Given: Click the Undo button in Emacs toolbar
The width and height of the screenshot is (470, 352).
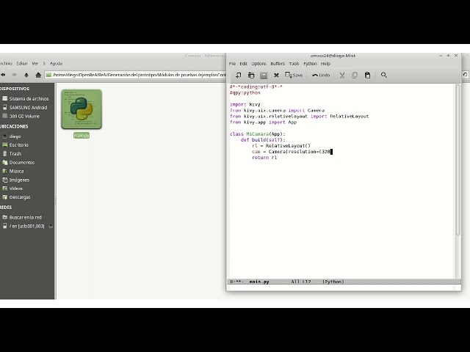Looking at the screenshot, I should 321,75.
